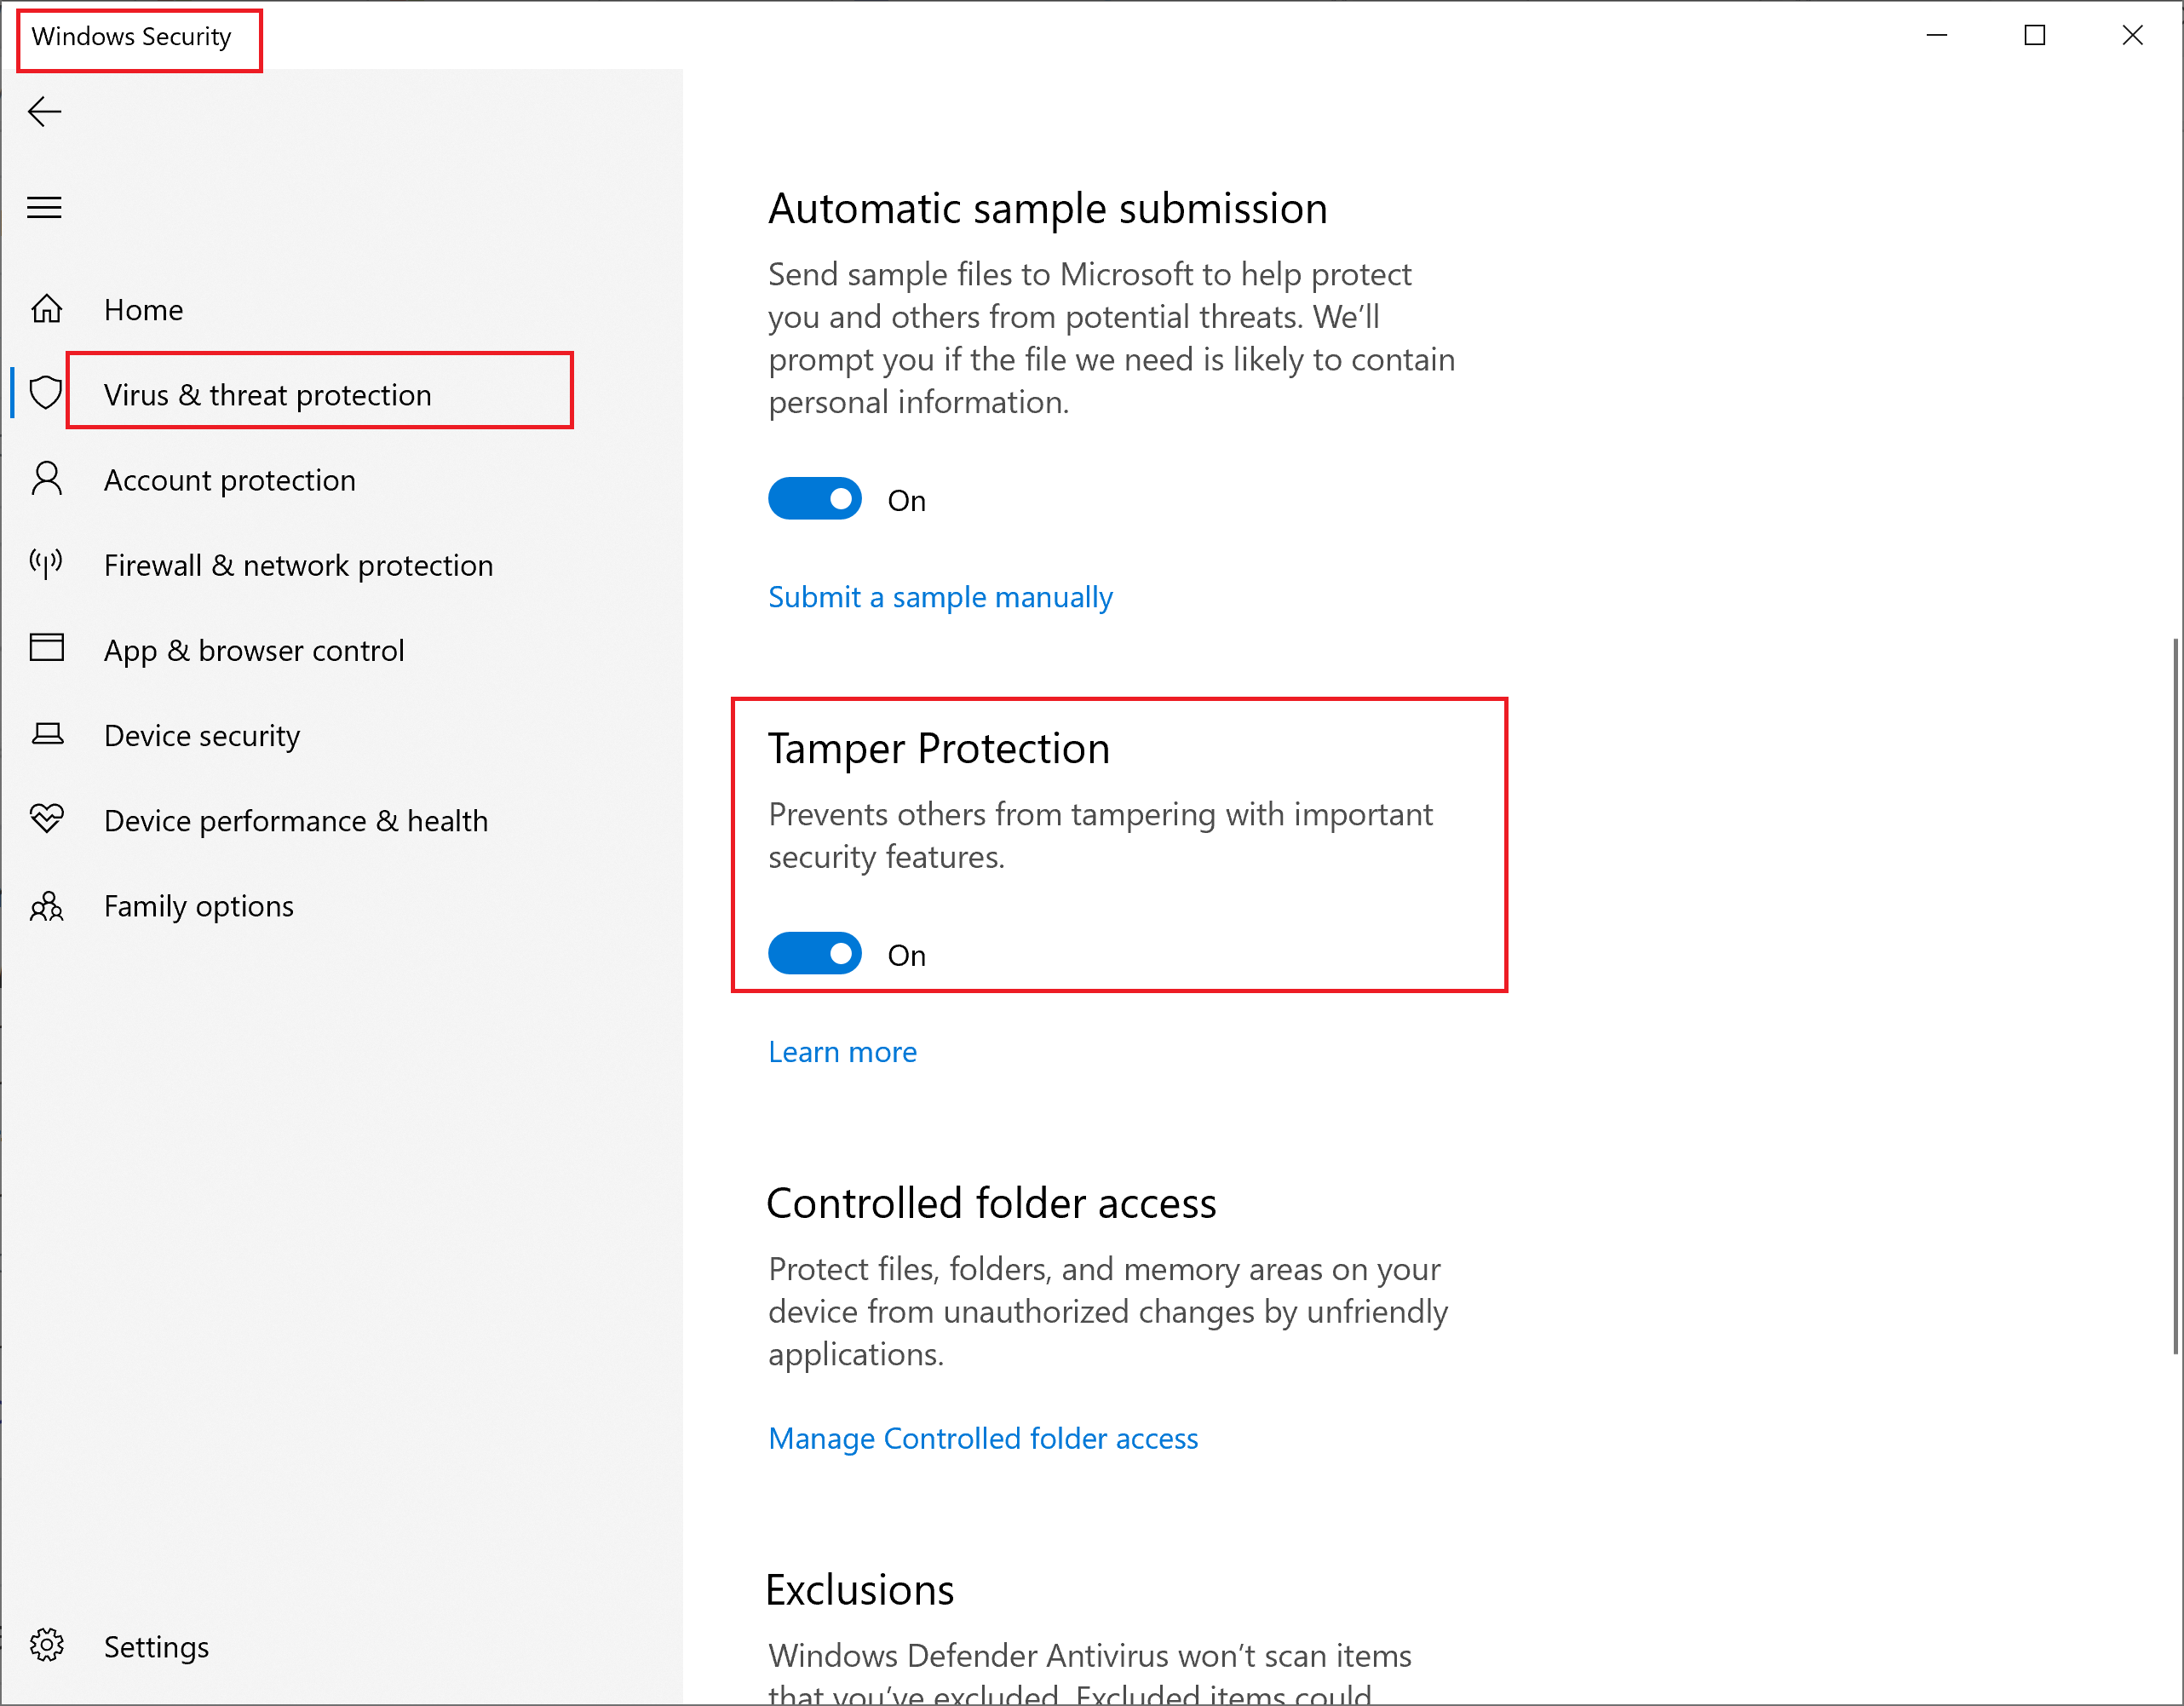Select the Family options people icon
This screenshot has width=2184, height=1706.
[x=46, y=906]
